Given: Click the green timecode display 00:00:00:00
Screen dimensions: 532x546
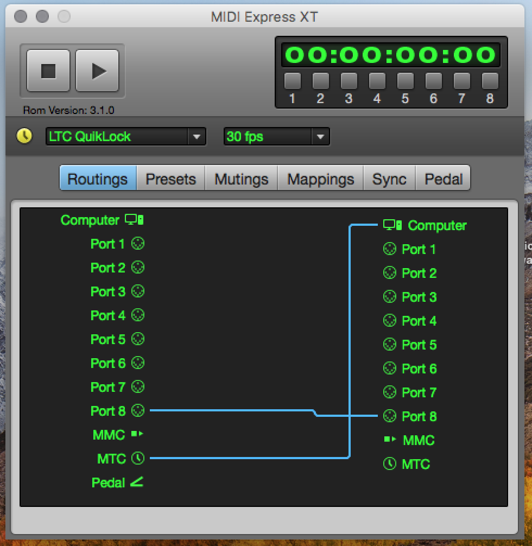Looking at the screenshot, I should (x=390, y=55).
